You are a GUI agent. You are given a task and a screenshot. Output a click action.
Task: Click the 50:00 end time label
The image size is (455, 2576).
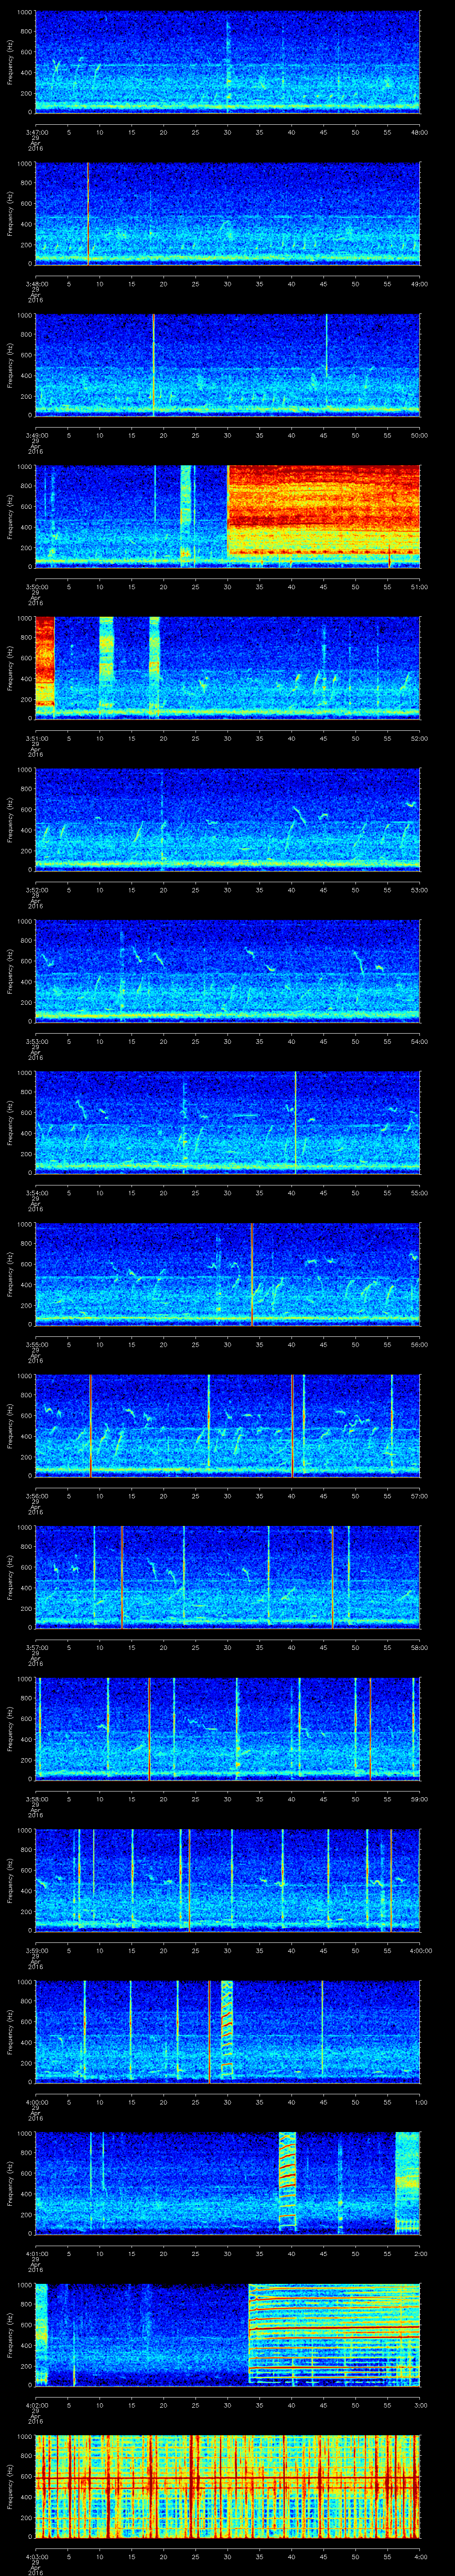point(419,435)
